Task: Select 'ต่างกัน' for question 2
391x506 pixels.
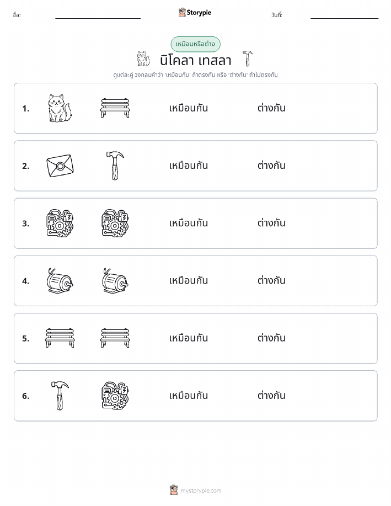Action: 271,166
